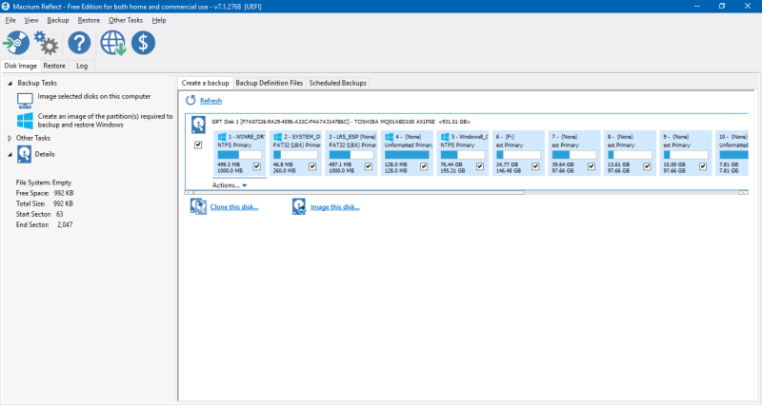
Task: Uncheck partition 3 LRS_ESP checkbox
Action: tap(369, 166)
